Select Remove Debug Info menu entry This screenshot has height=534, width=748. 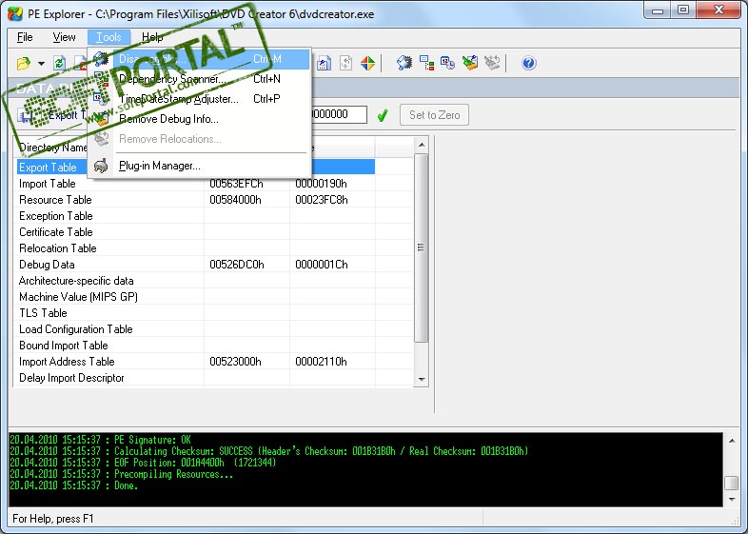(x=200, y=119)
